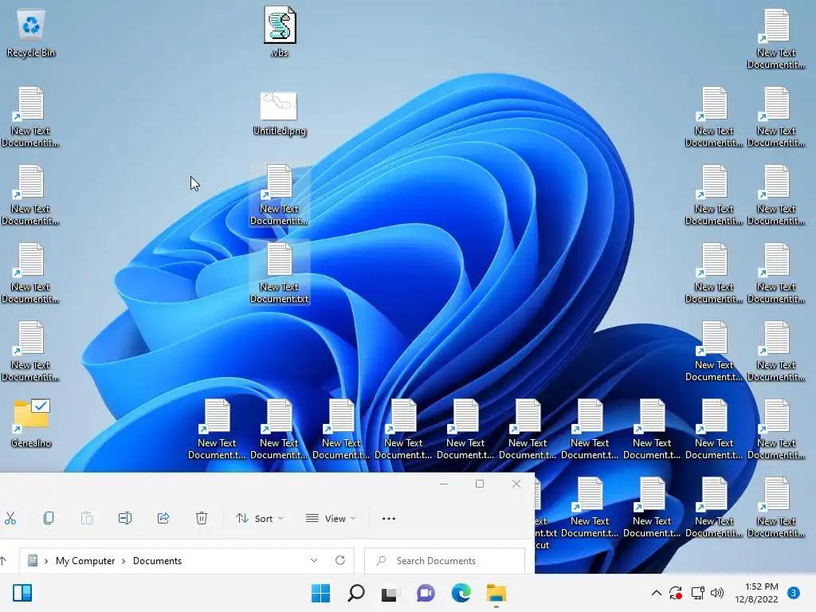Click the Paste clipboard icon in Explorer
This screenshot has height=612, width=816.
coord(86,518)
